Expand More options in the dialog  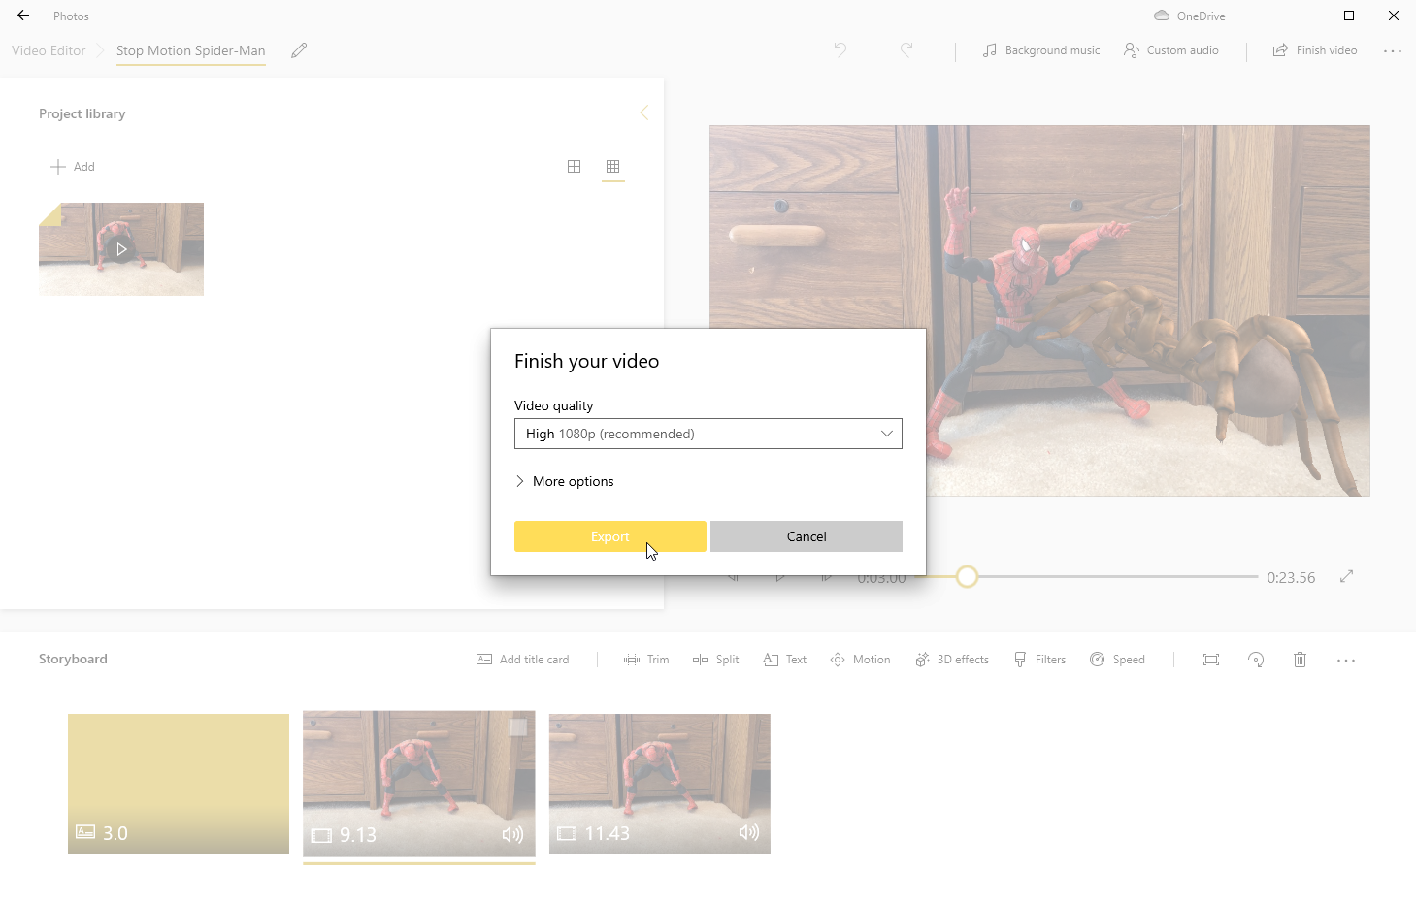pyautogui.click(x=564, y=481)
